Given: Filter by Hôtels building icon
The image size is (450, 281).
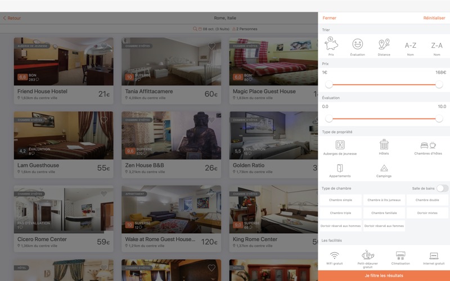Looking at the screenshot, I should tap(384, 144).
